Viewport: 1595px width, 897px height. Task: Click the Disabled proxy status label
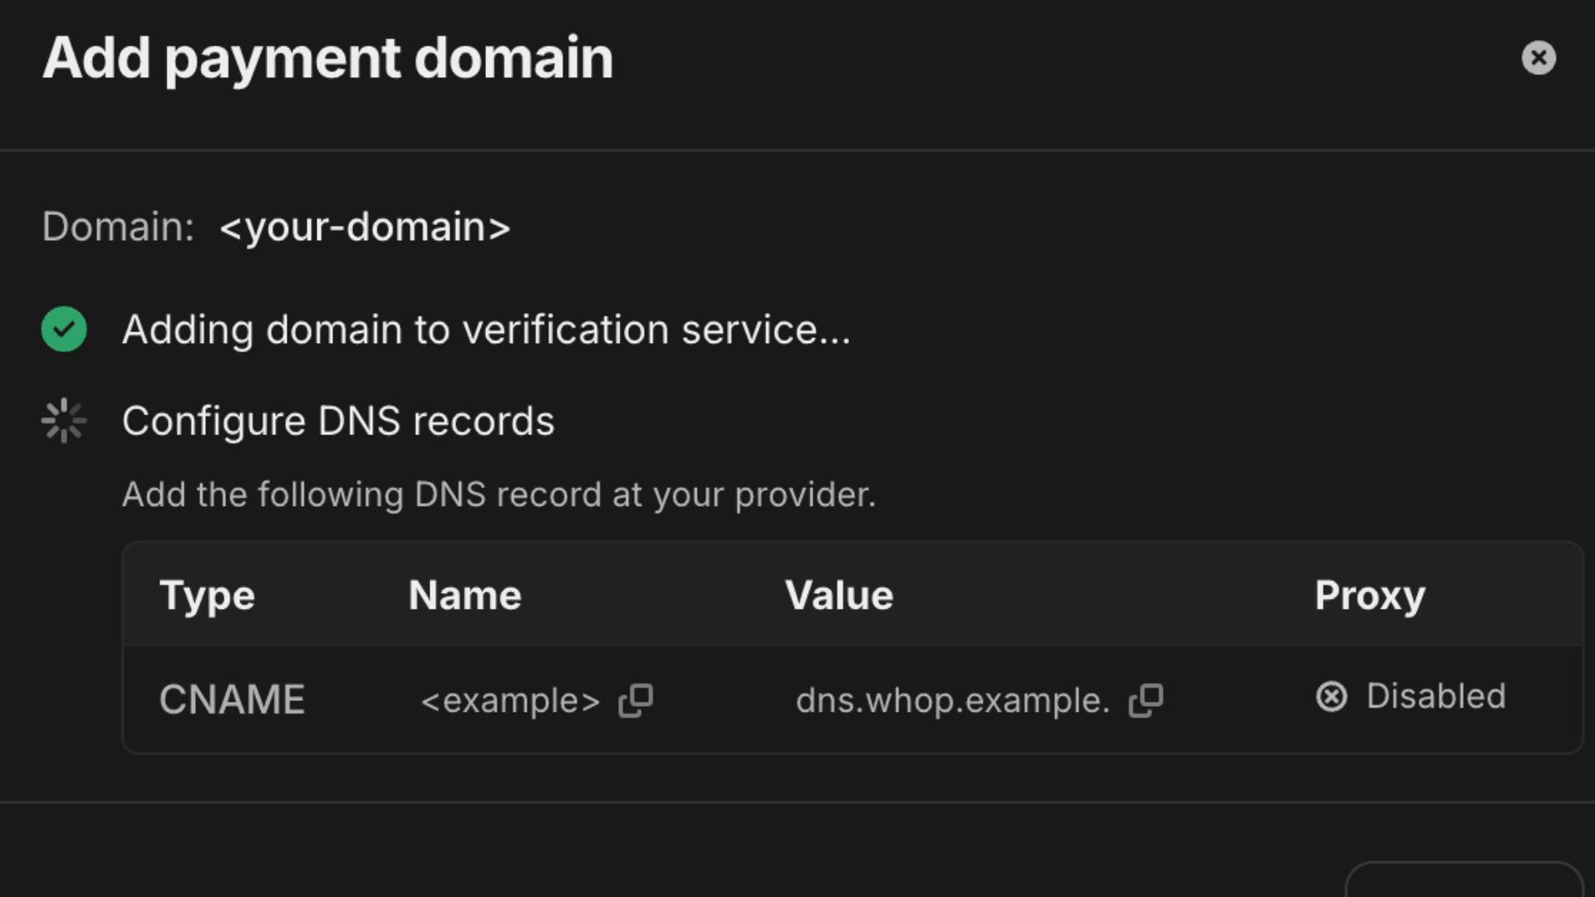[1435, 697]
